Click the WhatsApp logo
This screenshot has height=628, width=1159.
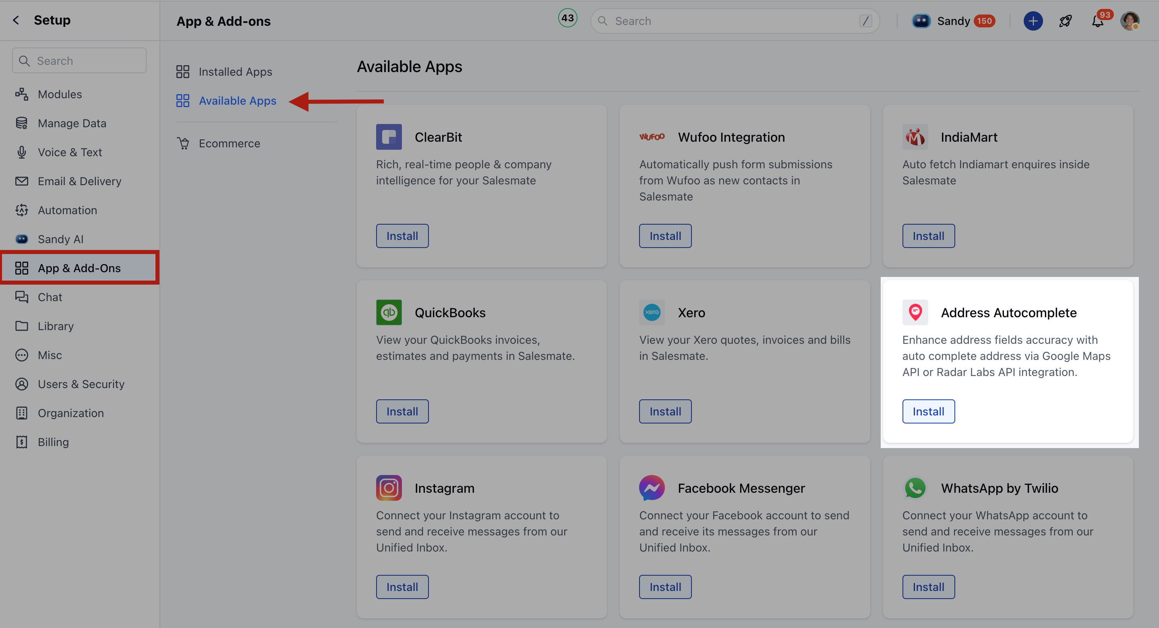pos(915,488)
